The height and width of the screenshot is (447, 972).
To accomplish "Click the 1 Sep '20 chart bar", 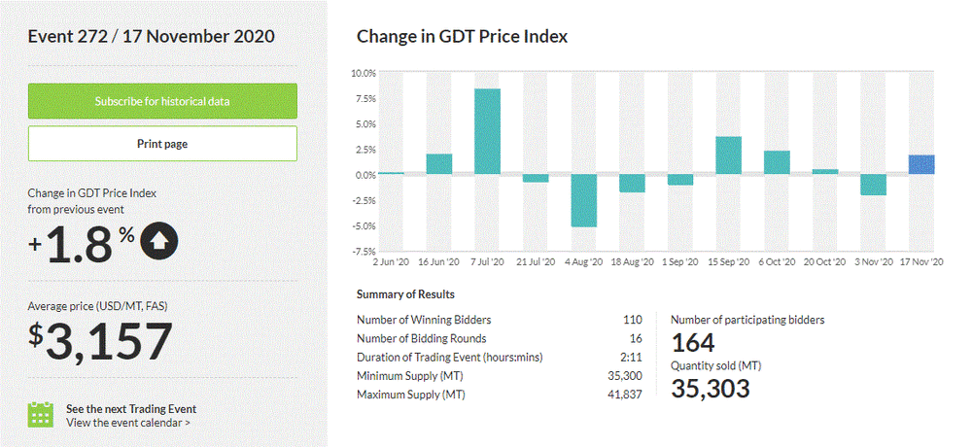I will pos(680,180).
